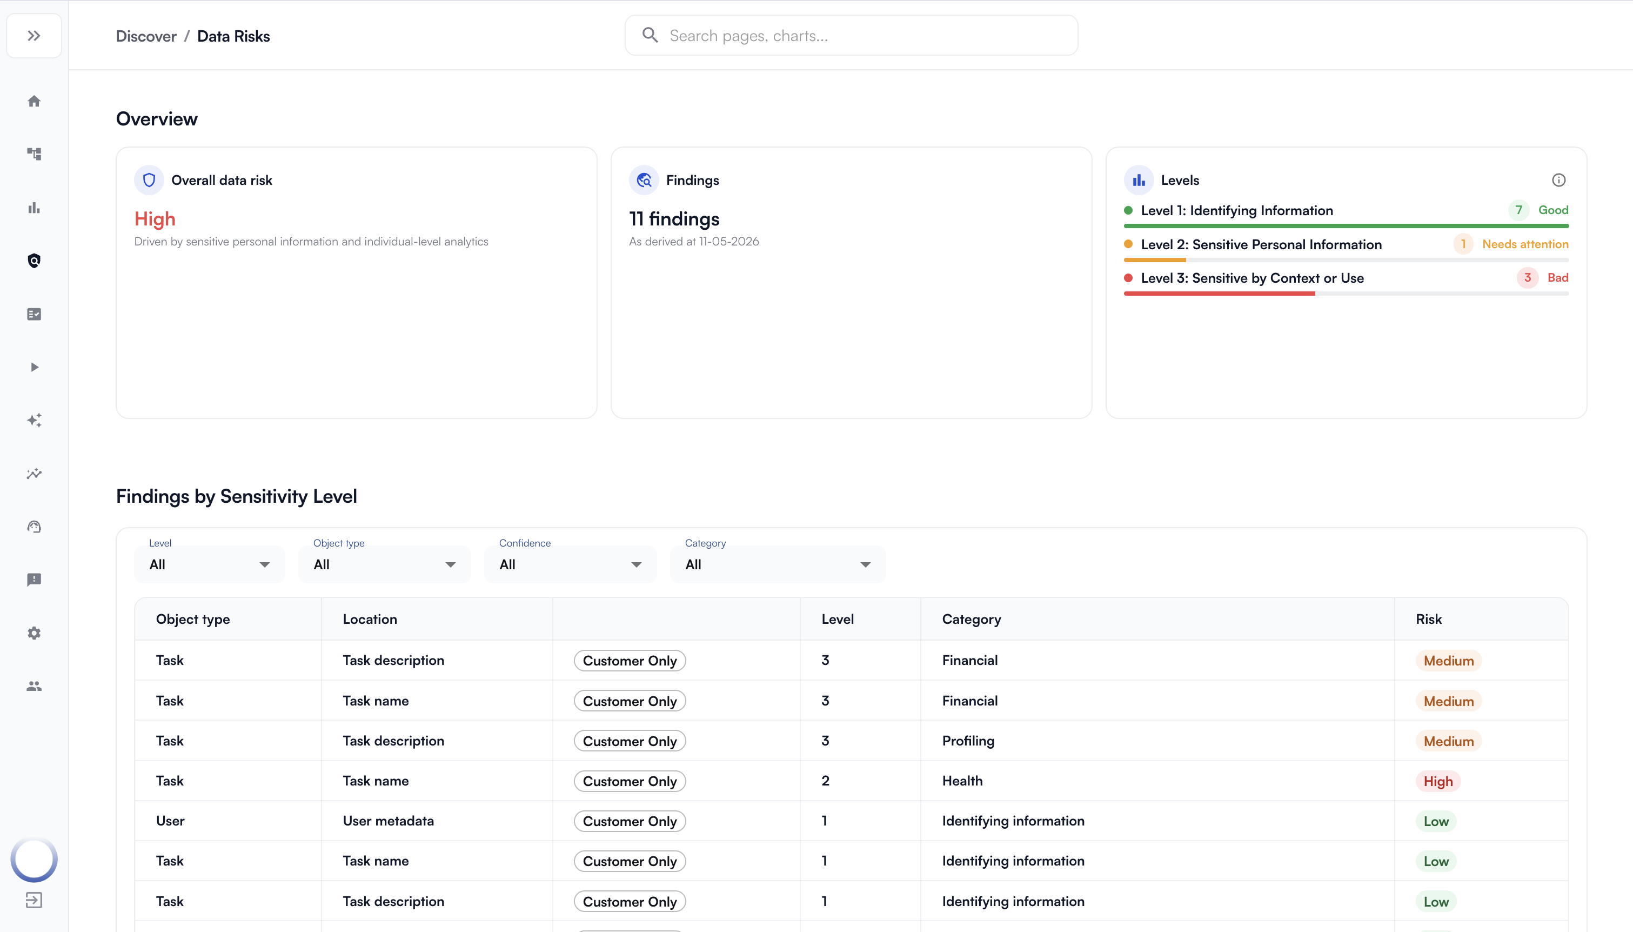The image size is (1633, 932).
Task: Expand the sidebar with the double-chevron button
Action: pos(34,36)
